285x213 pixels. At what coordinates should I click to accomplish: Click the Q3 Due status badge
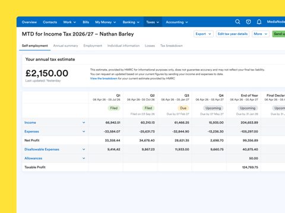[183, 108]
